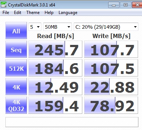Expand the 50MB test size dropdown
Viewport: 142px width, 130px height.
[x=58, y=27]
